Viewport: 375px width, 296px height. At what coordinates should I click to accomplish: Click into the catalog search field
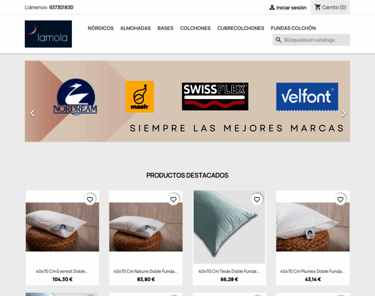point(311,39)
